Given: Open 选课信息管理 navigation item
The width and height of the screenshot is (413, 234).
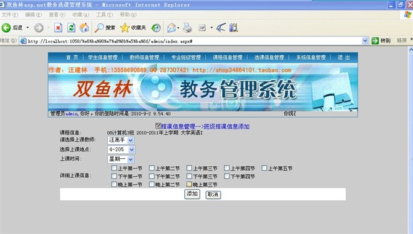Looking at the screenshot, I should (x=269, y=57).
